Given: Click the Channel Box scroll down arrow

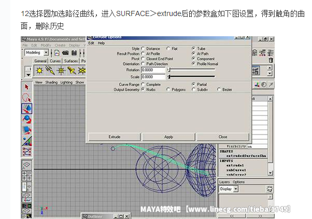Looking at the screenshot, I should [x=270, y=173].
